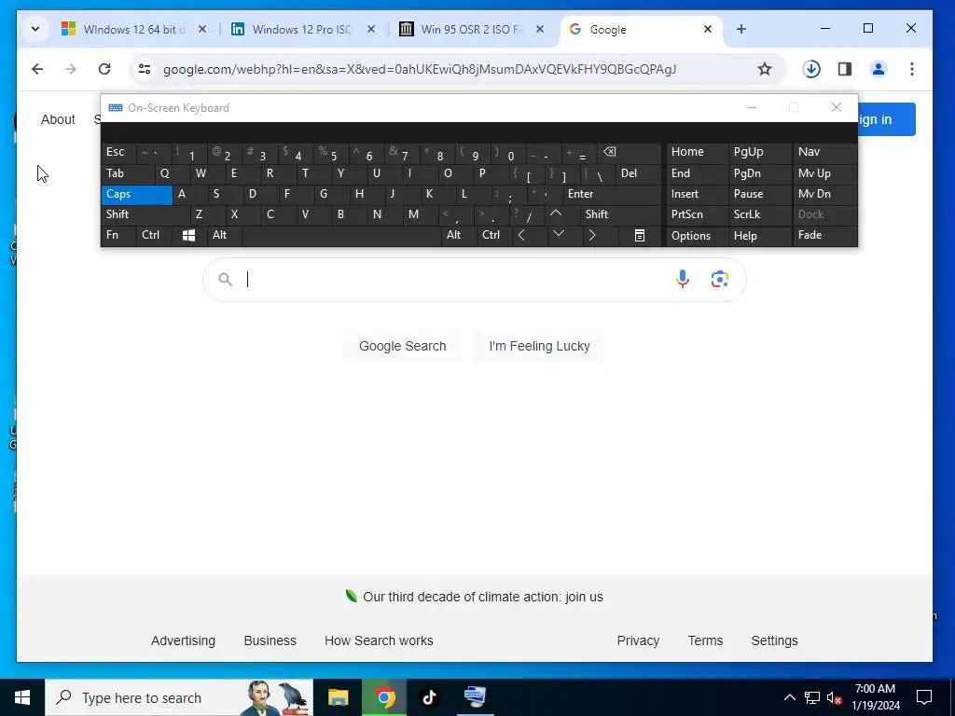This screenshot has width=955, height=716.
Task: Toggle Fade key on On-Screen Keyboard
Action: tap(824, 235)
